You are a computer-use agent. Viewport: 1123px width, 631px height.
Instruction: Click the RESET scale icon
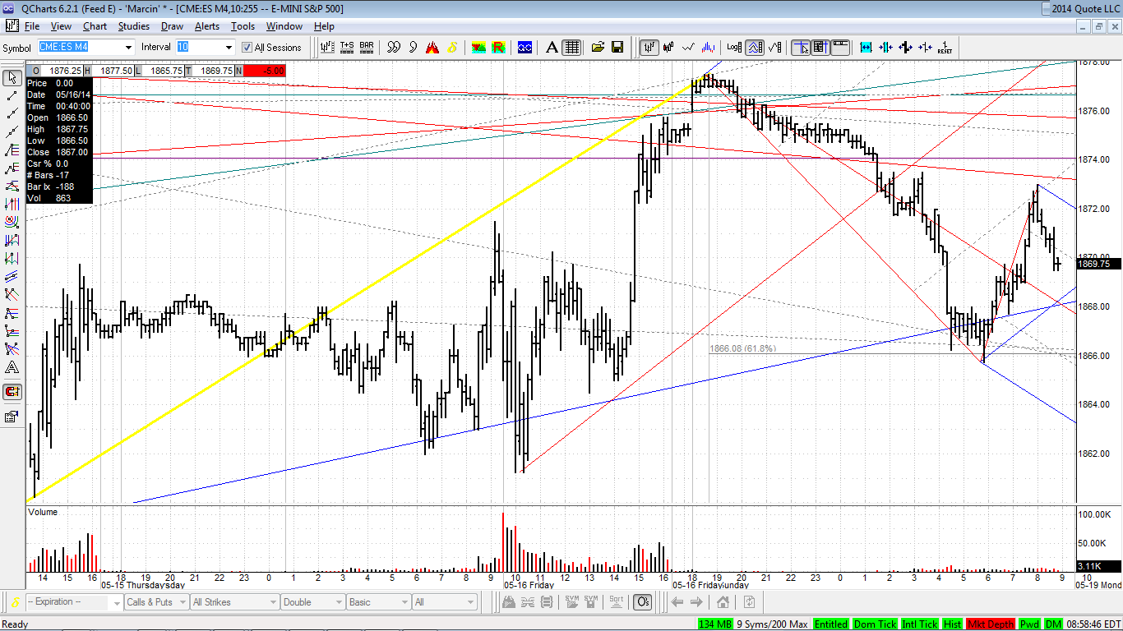(945, 47)
